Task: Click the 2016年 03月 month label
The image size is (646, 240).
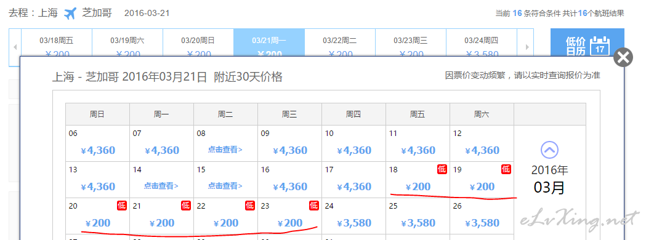Action: [549, 179]
